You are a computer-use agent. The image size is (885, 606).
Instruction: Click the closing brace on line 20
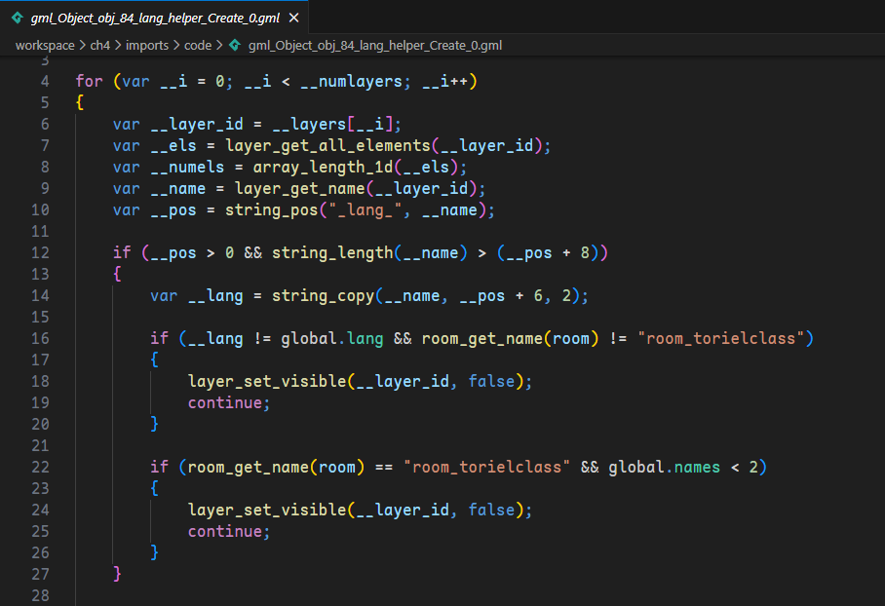pyautogui.click(x=155, y=425)
